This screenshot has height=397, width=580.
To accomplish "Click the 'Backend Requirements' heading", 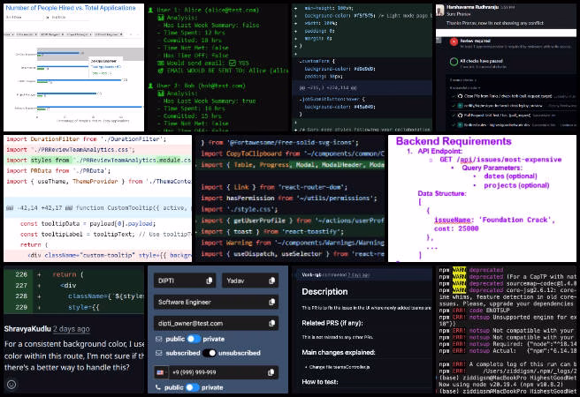I will tap(454, 141).
